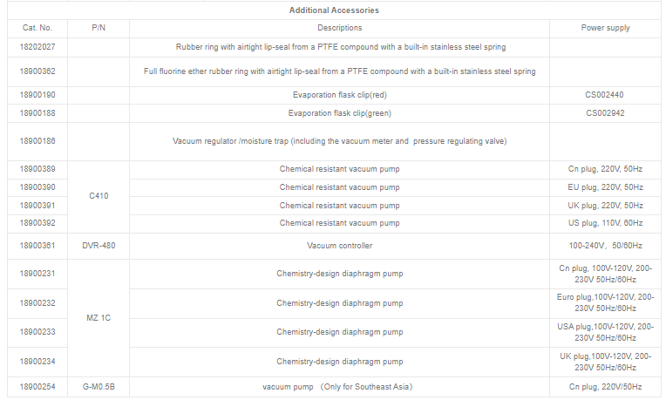Click the P/N column header

click(x=99, y=28)
